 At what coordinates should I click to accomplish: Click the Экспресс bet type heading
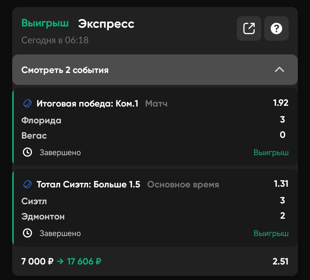coord(106,24)
